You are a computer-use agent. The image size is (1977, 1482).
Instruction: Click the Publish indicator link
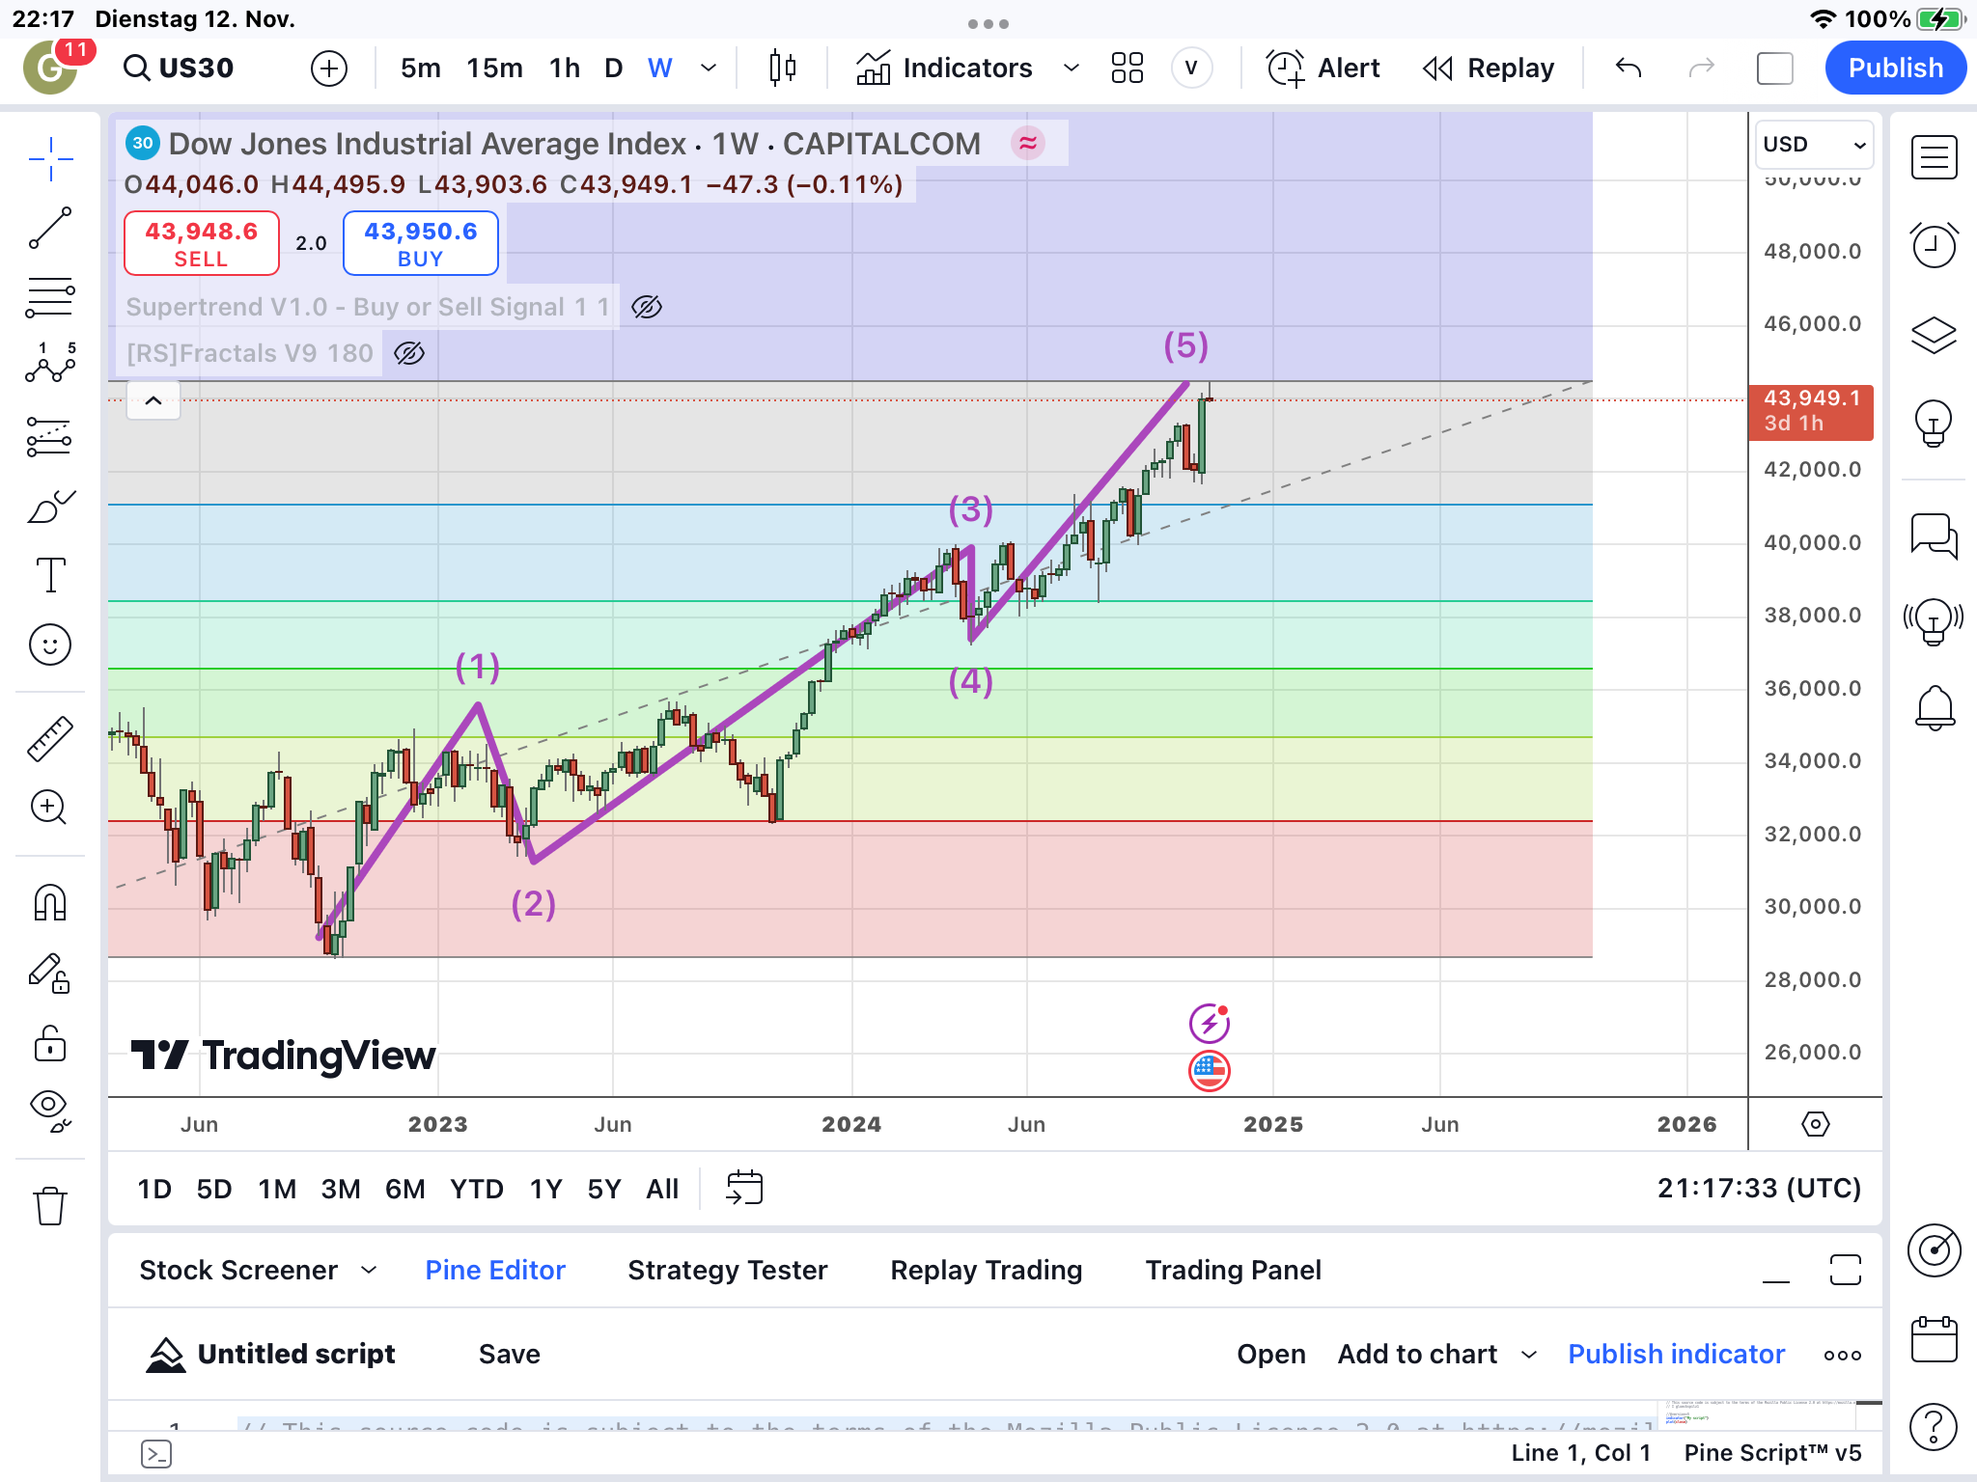[1676, 1354]
